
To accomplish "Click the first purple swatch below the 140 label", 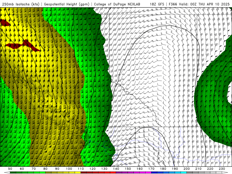I will point(119,173).
